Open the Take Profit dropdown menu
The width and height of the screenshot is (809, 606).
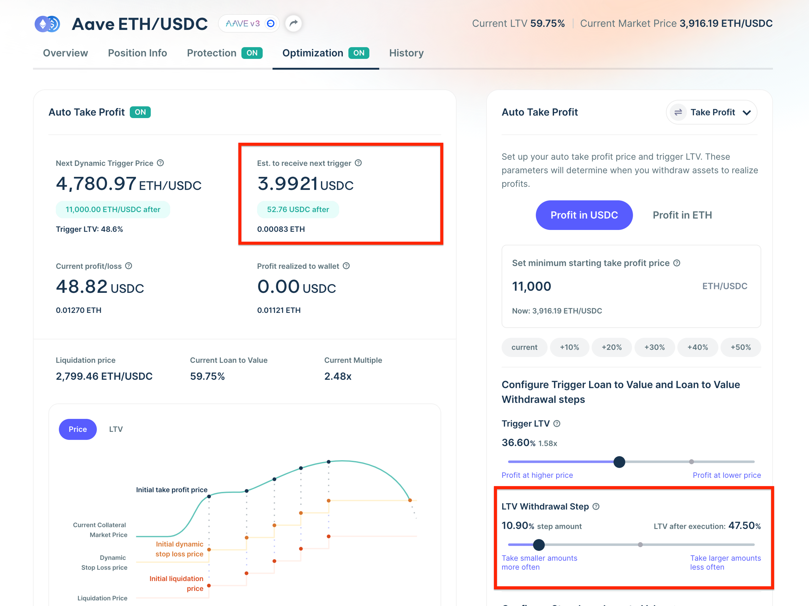click(712, 112)
